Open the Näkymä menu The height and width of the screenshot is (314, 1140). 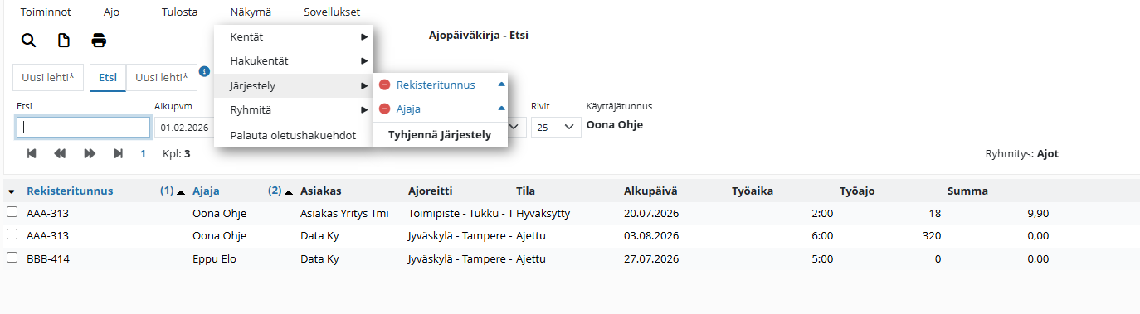251,12
